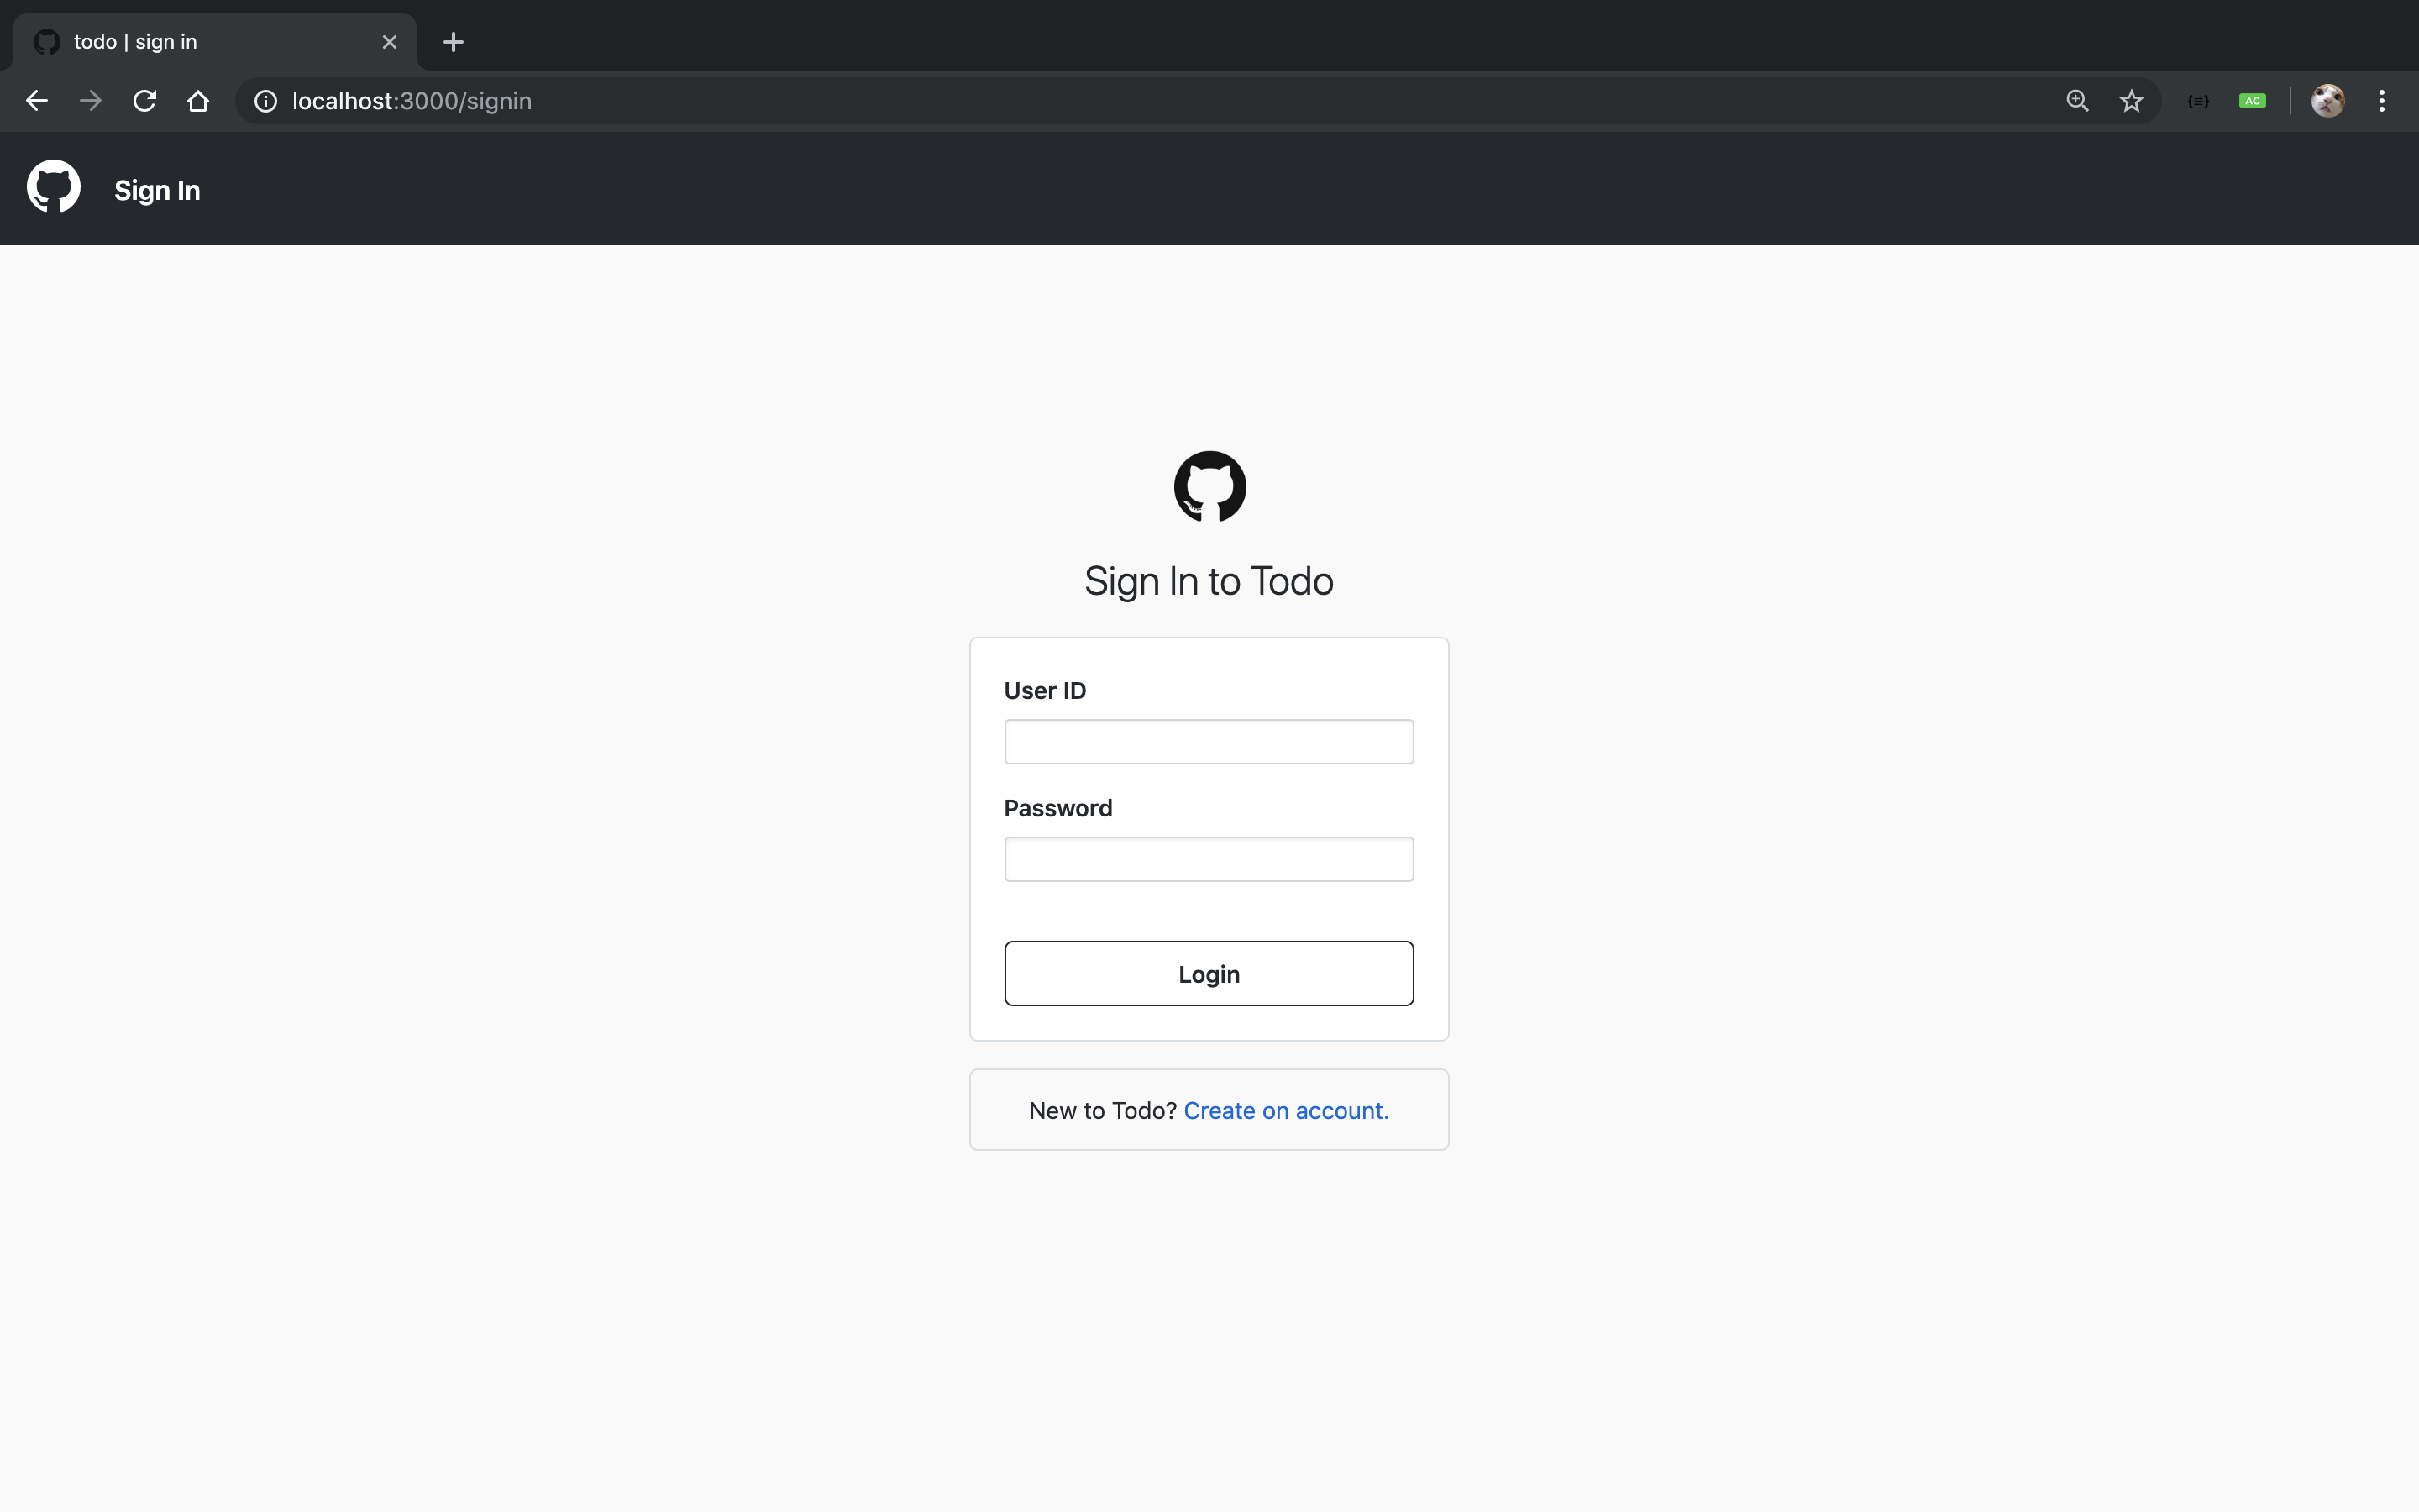This screenshot has width=2419, height=1512.
Task: Close the 'todo | sign in' tab
Action: [390, 42]
